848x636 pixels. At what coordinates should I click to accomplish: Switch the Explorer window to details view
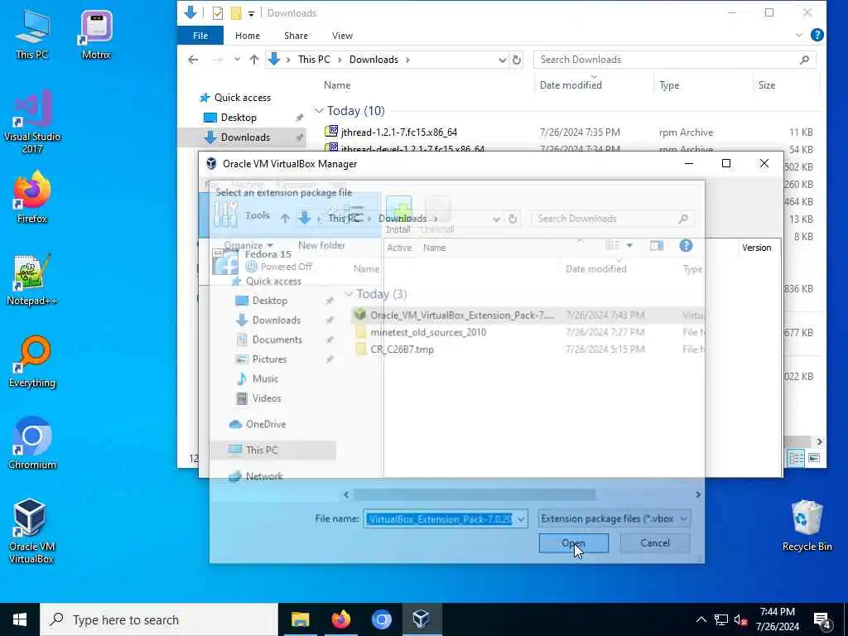pos(796,458)
